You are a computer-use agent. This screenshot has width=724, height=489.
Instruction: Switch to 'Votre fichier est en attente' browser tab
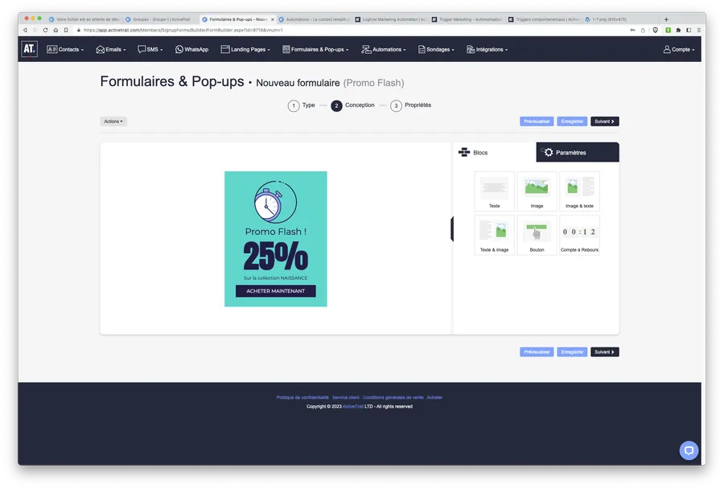click(84, 19)
